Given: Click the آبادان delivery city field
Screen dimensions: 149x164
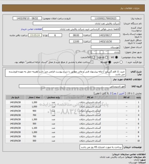Looking at the screenshot, I should tap(105, 52).
